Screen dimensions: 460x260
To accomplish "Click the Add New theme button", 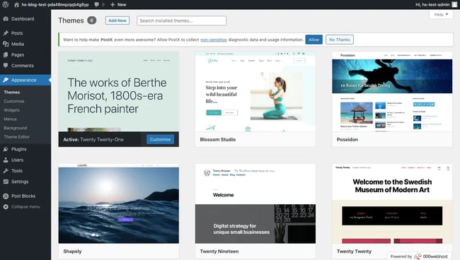I will click(117, 20).
